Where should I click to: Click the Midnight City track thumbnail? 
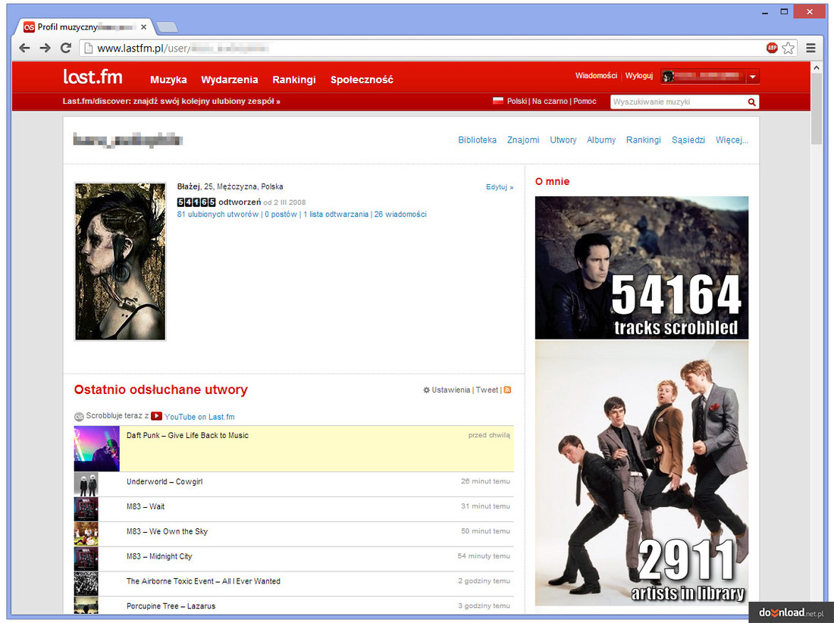pos(86,559)
